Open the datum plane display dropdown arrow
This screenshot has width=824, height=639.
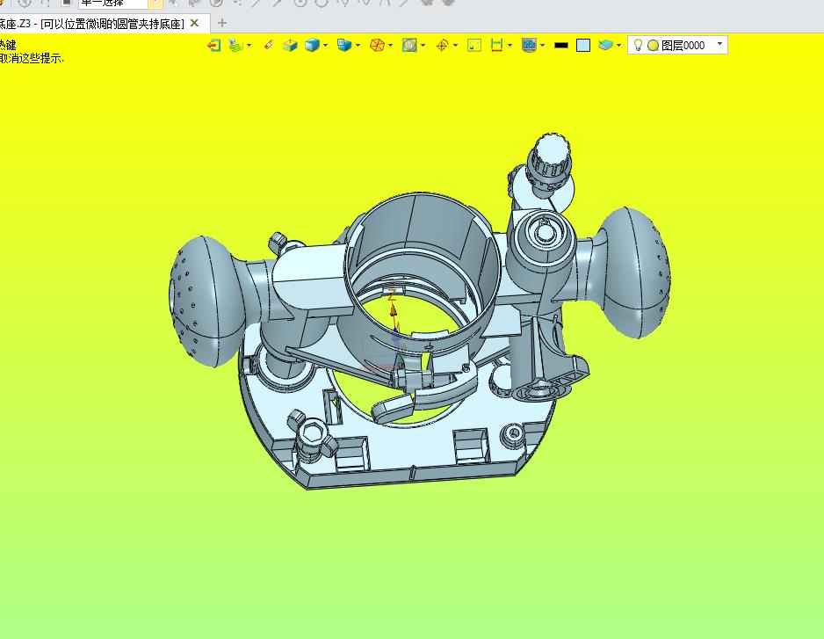[249, 45]
